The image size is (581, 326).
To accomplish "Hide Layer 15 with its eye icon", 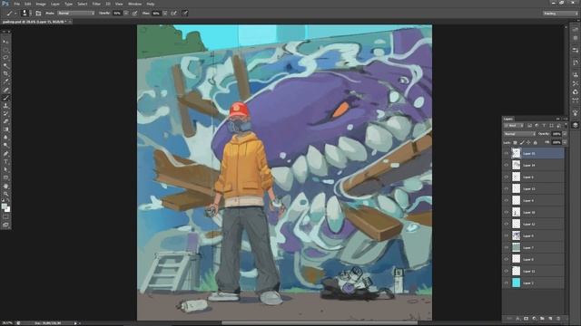I will pos(507,153).
